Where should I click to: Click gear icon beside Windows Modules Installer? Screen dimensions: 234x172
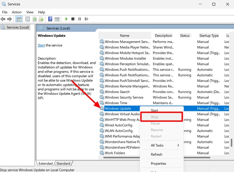(102, 58)
